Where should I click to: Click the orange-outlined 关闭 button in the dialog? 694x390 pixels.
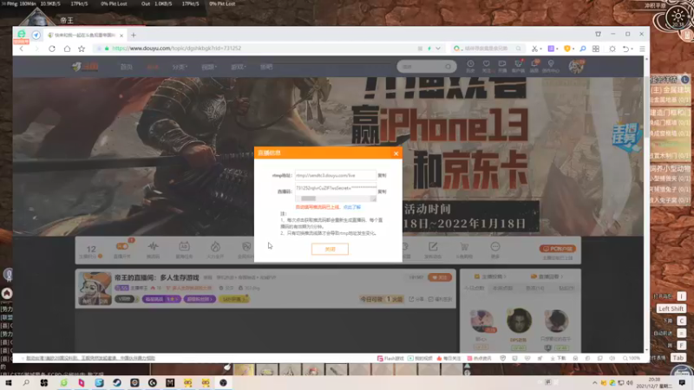(330, 249)
